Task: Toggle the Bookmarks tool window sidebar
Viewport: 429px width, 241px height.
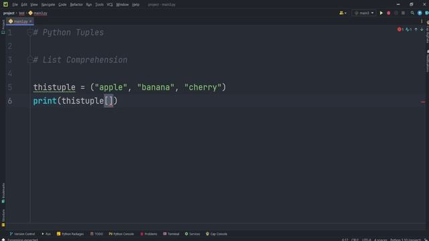Action: click(3, 193)
